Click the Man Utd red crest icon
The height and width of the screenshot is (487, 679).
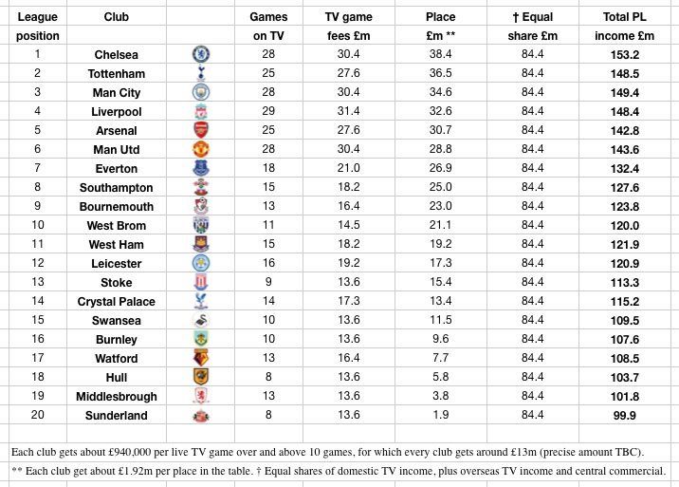tap(201, 149)
